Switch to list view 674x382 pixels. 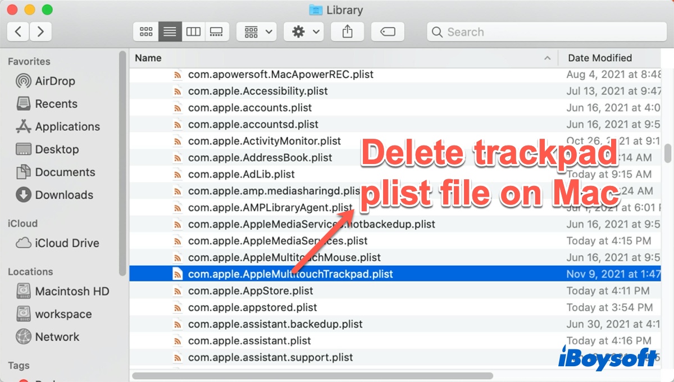[x=169, y=32]
